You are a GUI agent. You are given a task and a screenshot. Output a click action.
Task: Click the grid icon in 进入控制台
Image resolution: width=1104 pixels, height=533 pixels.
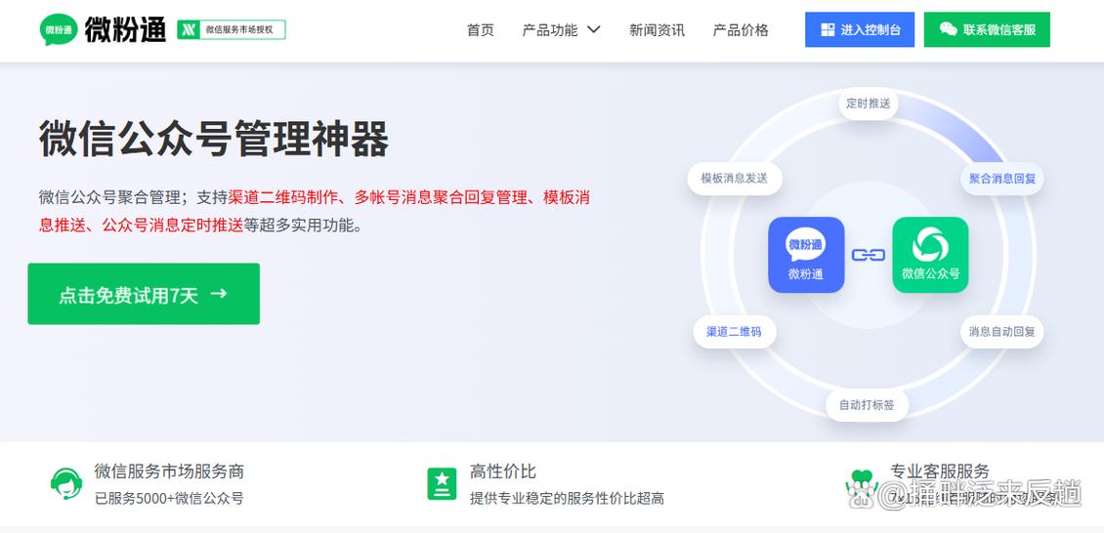pos(828,29)
